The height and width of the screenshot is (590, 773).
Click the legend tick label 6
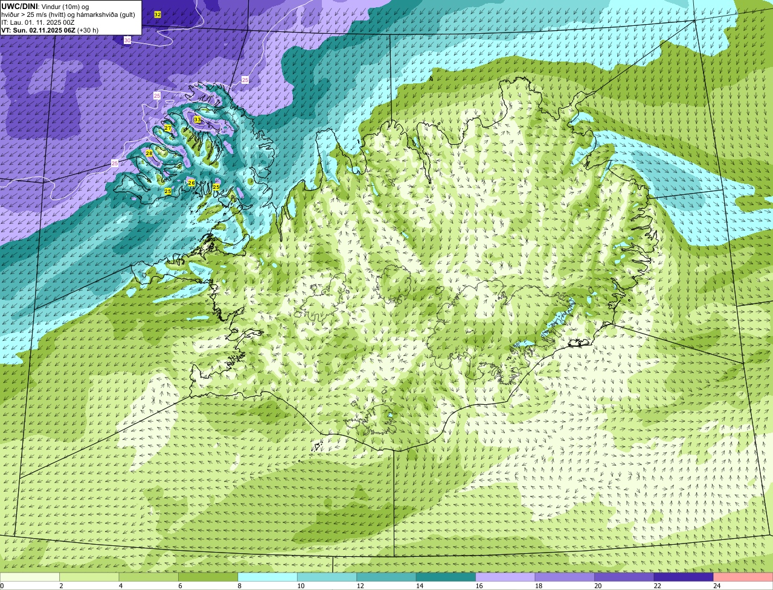180,586
